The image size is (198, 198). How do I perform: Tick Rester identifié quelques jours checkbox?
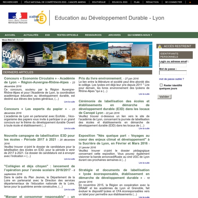pyautogui.click(x=161, y=85)
